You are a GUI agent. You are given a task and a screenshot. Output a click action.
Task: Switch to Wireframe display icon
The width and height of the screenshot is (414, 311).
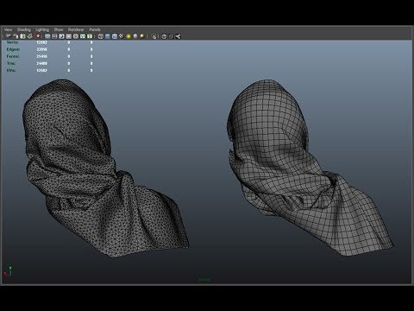tap(101, 36)
